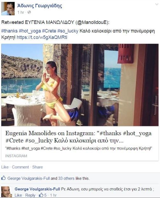This screenshot has width=160, height=198.
Task: Click the 1 hr post timestamp
Action: click(x=21, y=12)
